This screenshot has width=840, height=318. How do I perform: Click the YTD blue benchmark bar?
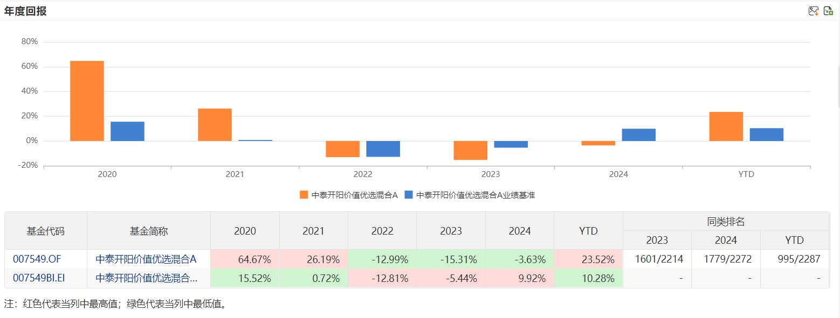coord(766,135)
